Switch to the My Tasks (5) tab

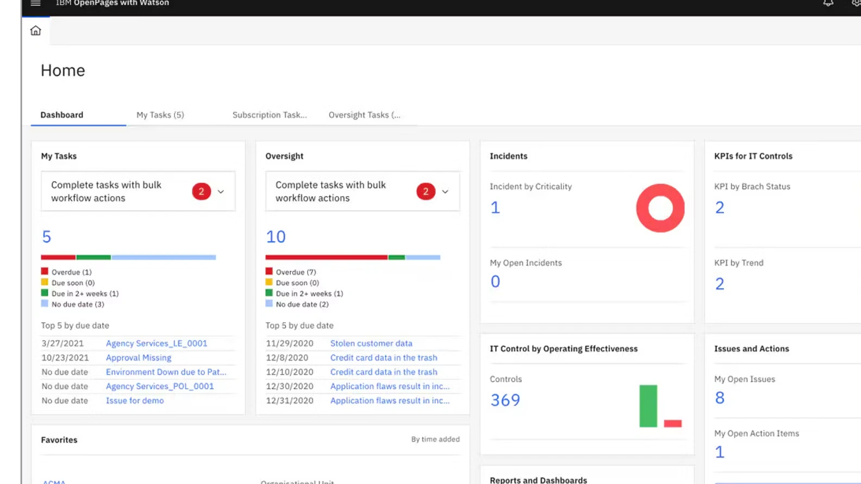[160, 115]
